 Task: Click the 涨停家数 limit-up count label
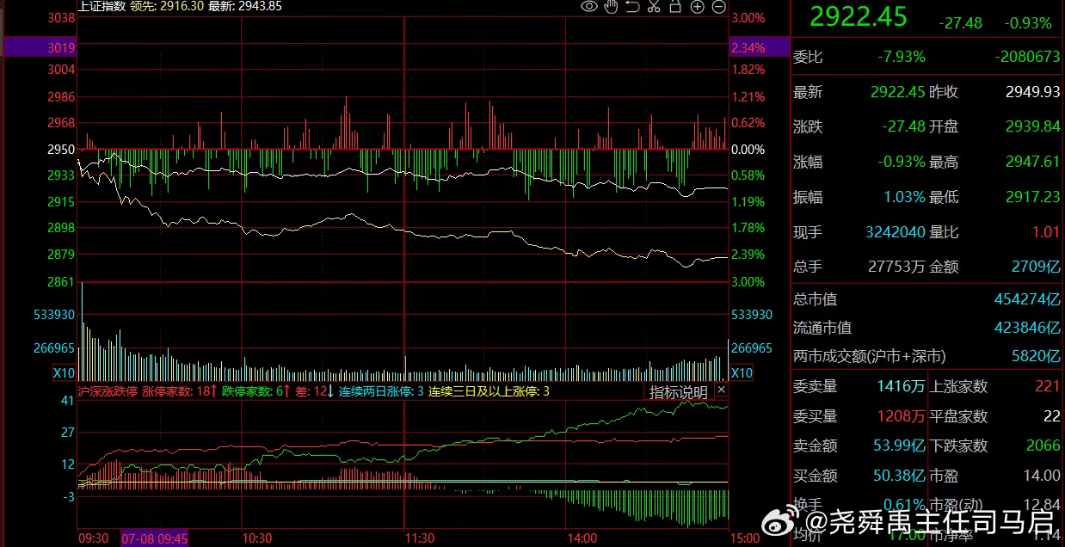point(177,392)
